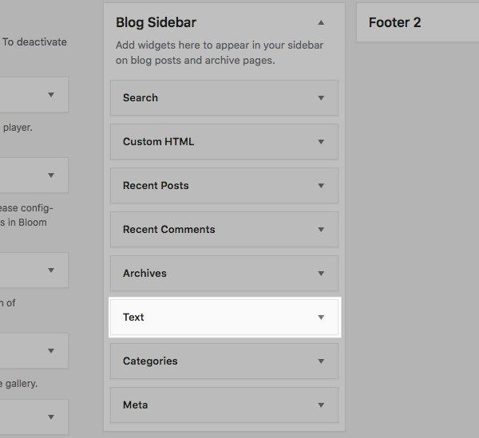Select the Search widget title
This screenshot has width=479, height=438.
[141, 98]
